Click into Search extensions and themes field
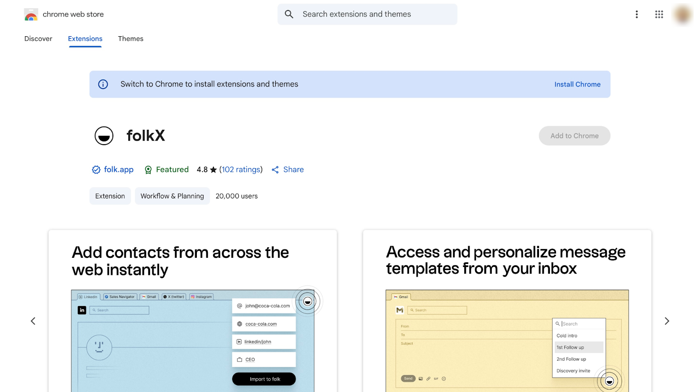Image resolution: width=700 pixels, height=392 pixels. coord(367,14)
